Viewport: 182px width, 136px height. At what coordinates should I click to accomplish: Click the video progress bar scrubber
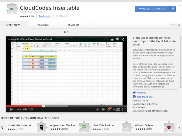(x=43, y=106)
